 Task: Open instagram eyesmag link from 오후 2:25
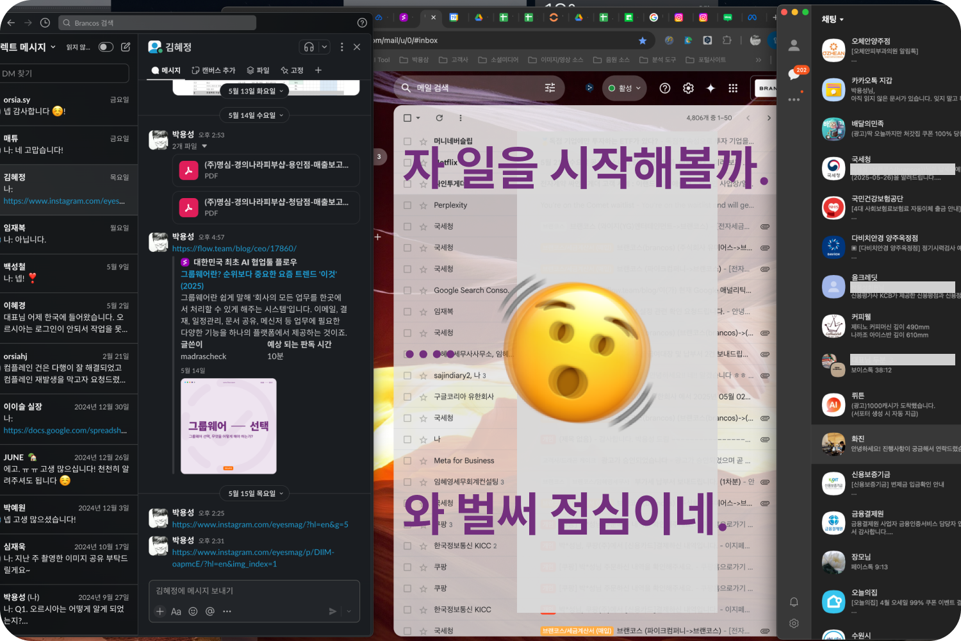pyautogui.click(x=260, y=524)
